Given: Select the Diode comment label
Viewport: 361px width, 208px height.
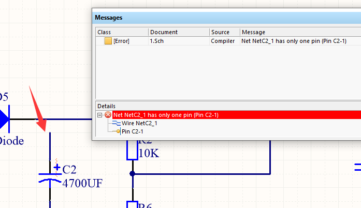Looking at the screenshot, I should click(11, 141).
